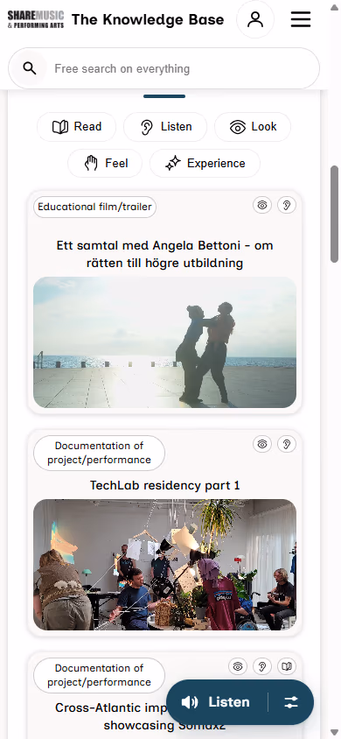Open the audio reader settings sliders icon
The height and width of the screenshot is (739, 341).
point(291,702)
